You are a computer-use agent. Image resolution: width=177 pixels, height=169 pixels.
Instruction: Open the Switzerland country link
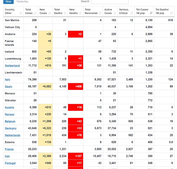click(12, 66)
